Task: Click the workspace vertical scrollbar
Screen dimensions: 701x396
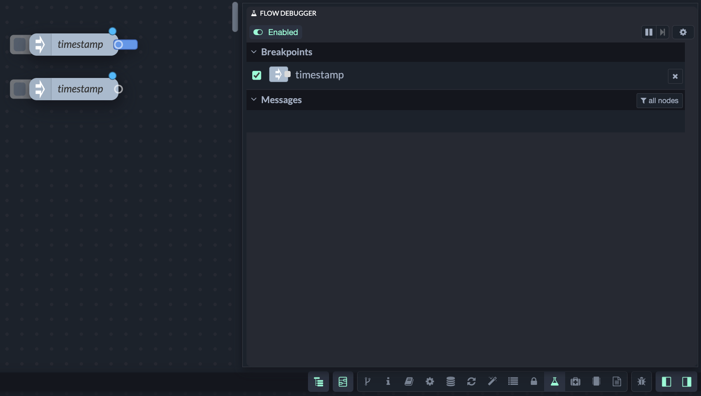Action: (x=235, y=17)
